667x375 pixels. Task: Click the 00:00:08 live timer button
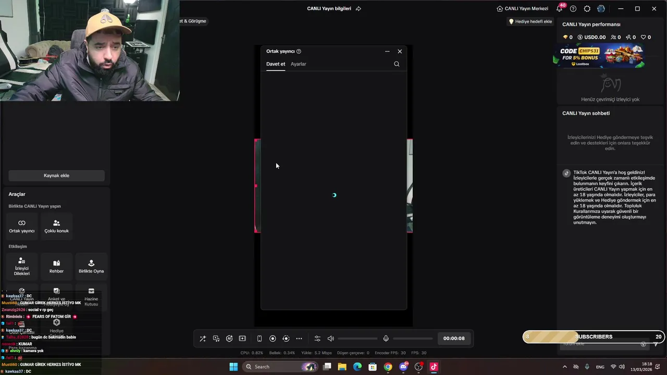click(454, 339)
